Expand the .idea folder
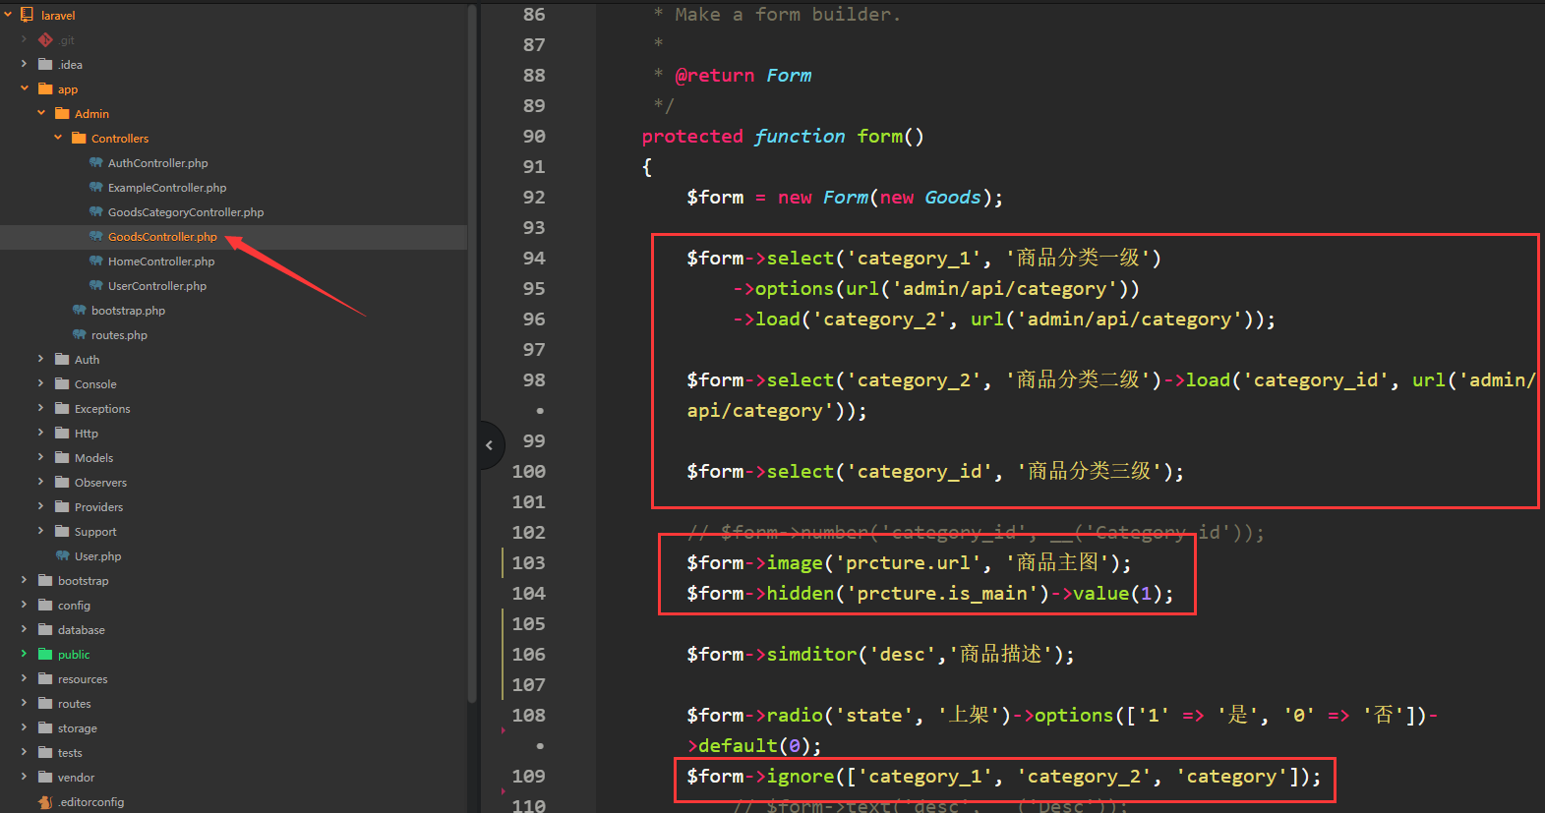This screenshot has height=813, width=1545. (25, 64)
